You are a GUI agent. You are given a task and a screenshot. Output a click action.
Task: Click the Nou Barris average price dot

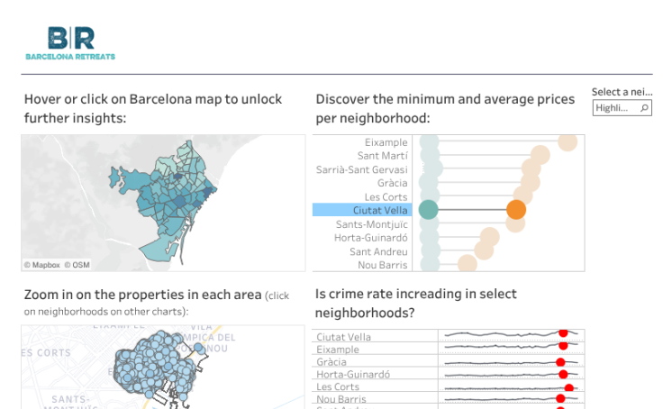pos(467,263)
